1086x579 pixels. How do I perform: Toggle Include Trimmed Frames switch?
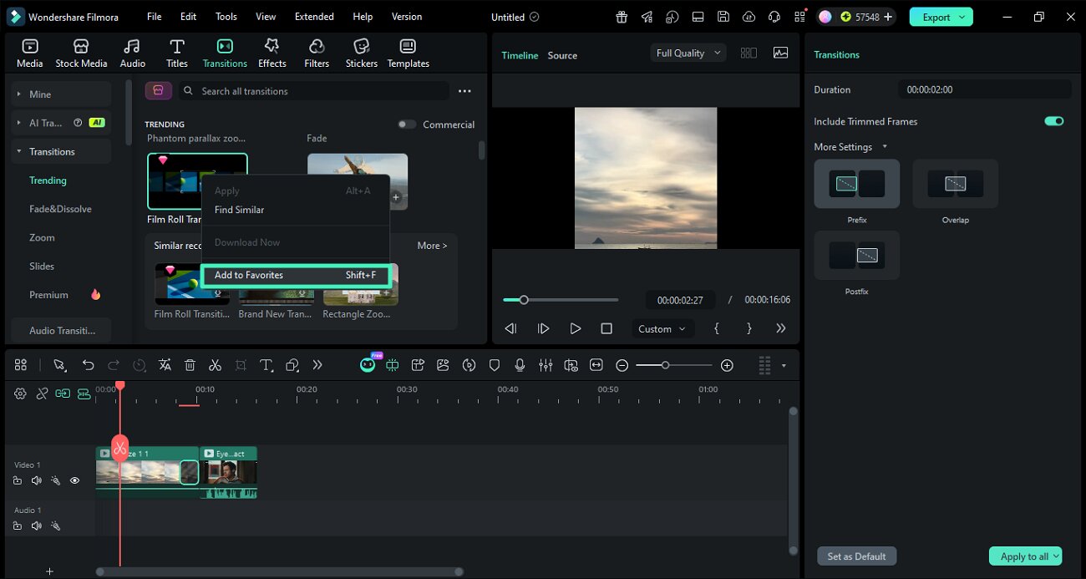[x=1053, y=121]
